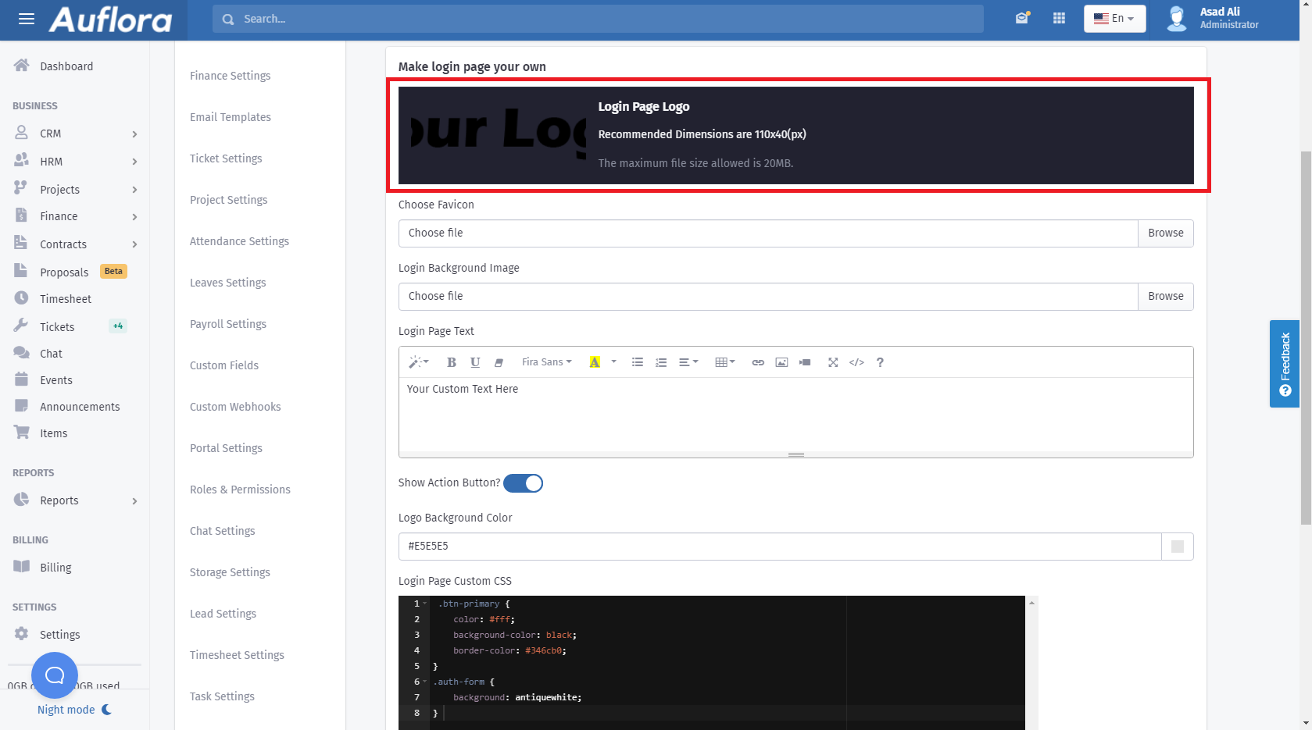Go to Chat Settings
This screenshot has height=730, width=1312.
(222, 530)
